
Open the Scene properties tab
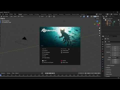pyautogui.click(x=103, y=49)
